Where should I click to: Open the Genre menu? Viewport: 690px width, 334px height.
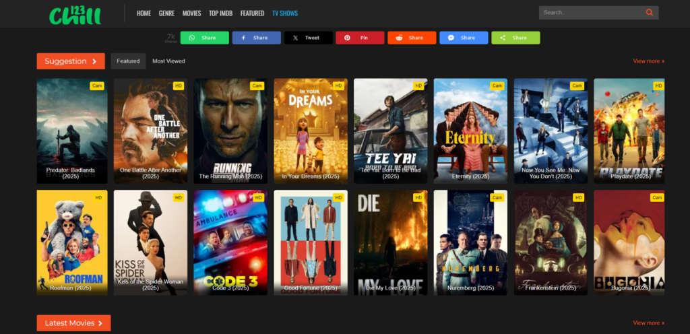[x=167, y=13]
